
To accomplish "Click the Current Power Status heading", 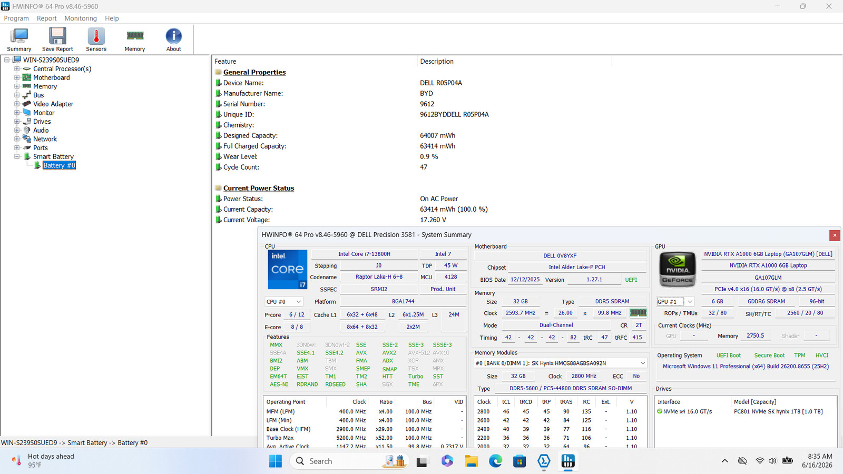I will (259, 188).
